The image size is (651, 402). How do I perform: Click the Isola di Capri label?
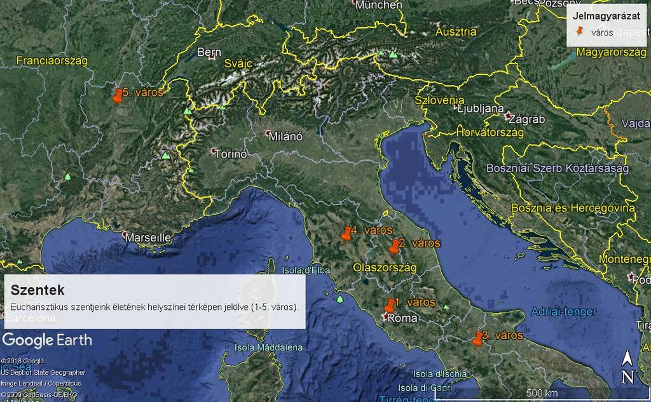click(x=425, y=388)
